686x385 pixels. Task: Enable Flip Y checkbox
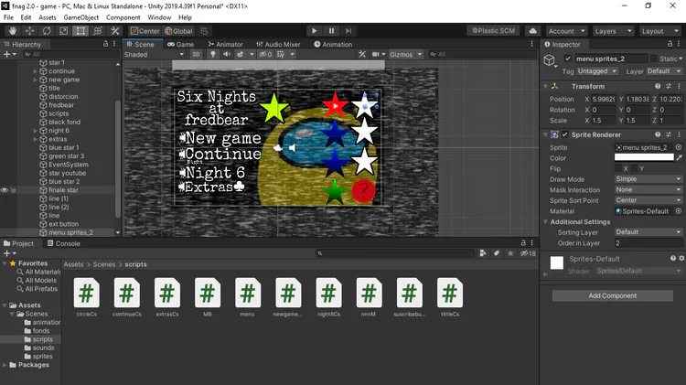tap(634, 168)
